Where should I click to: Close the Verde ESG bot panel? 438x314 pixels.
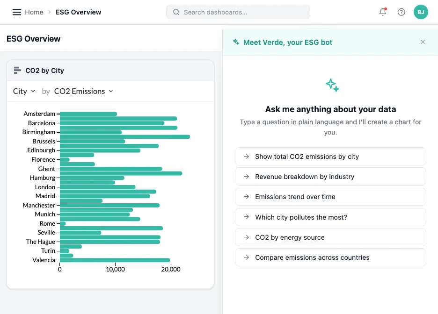[x=423, y=42]
